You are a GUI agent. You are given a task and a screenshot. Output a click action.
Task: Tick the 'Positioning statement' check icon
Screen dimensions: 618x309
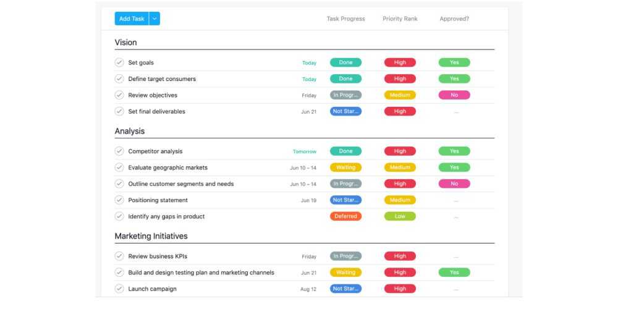coord(119,200)
